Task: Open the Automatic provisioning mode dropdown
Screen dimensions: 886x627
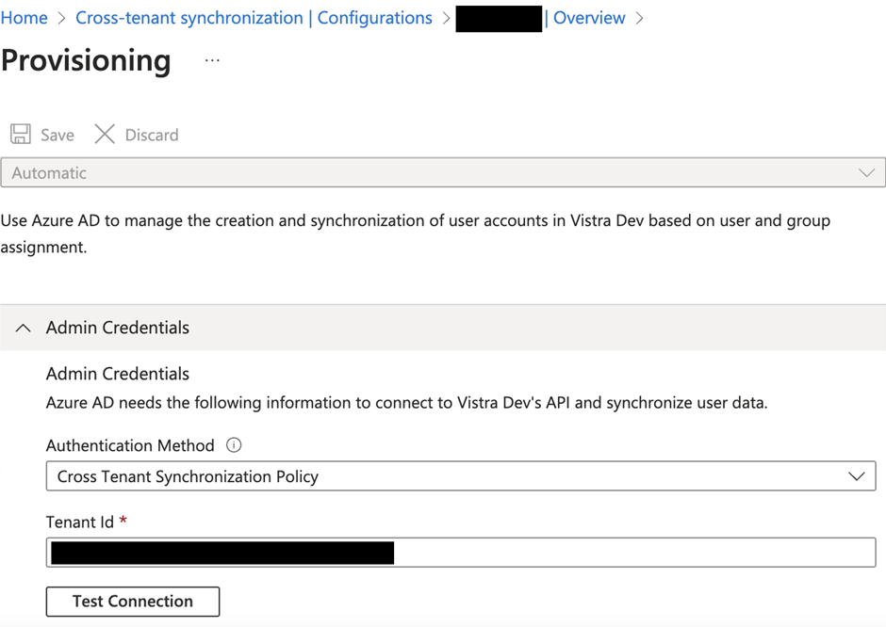Action: click(443, 172)
